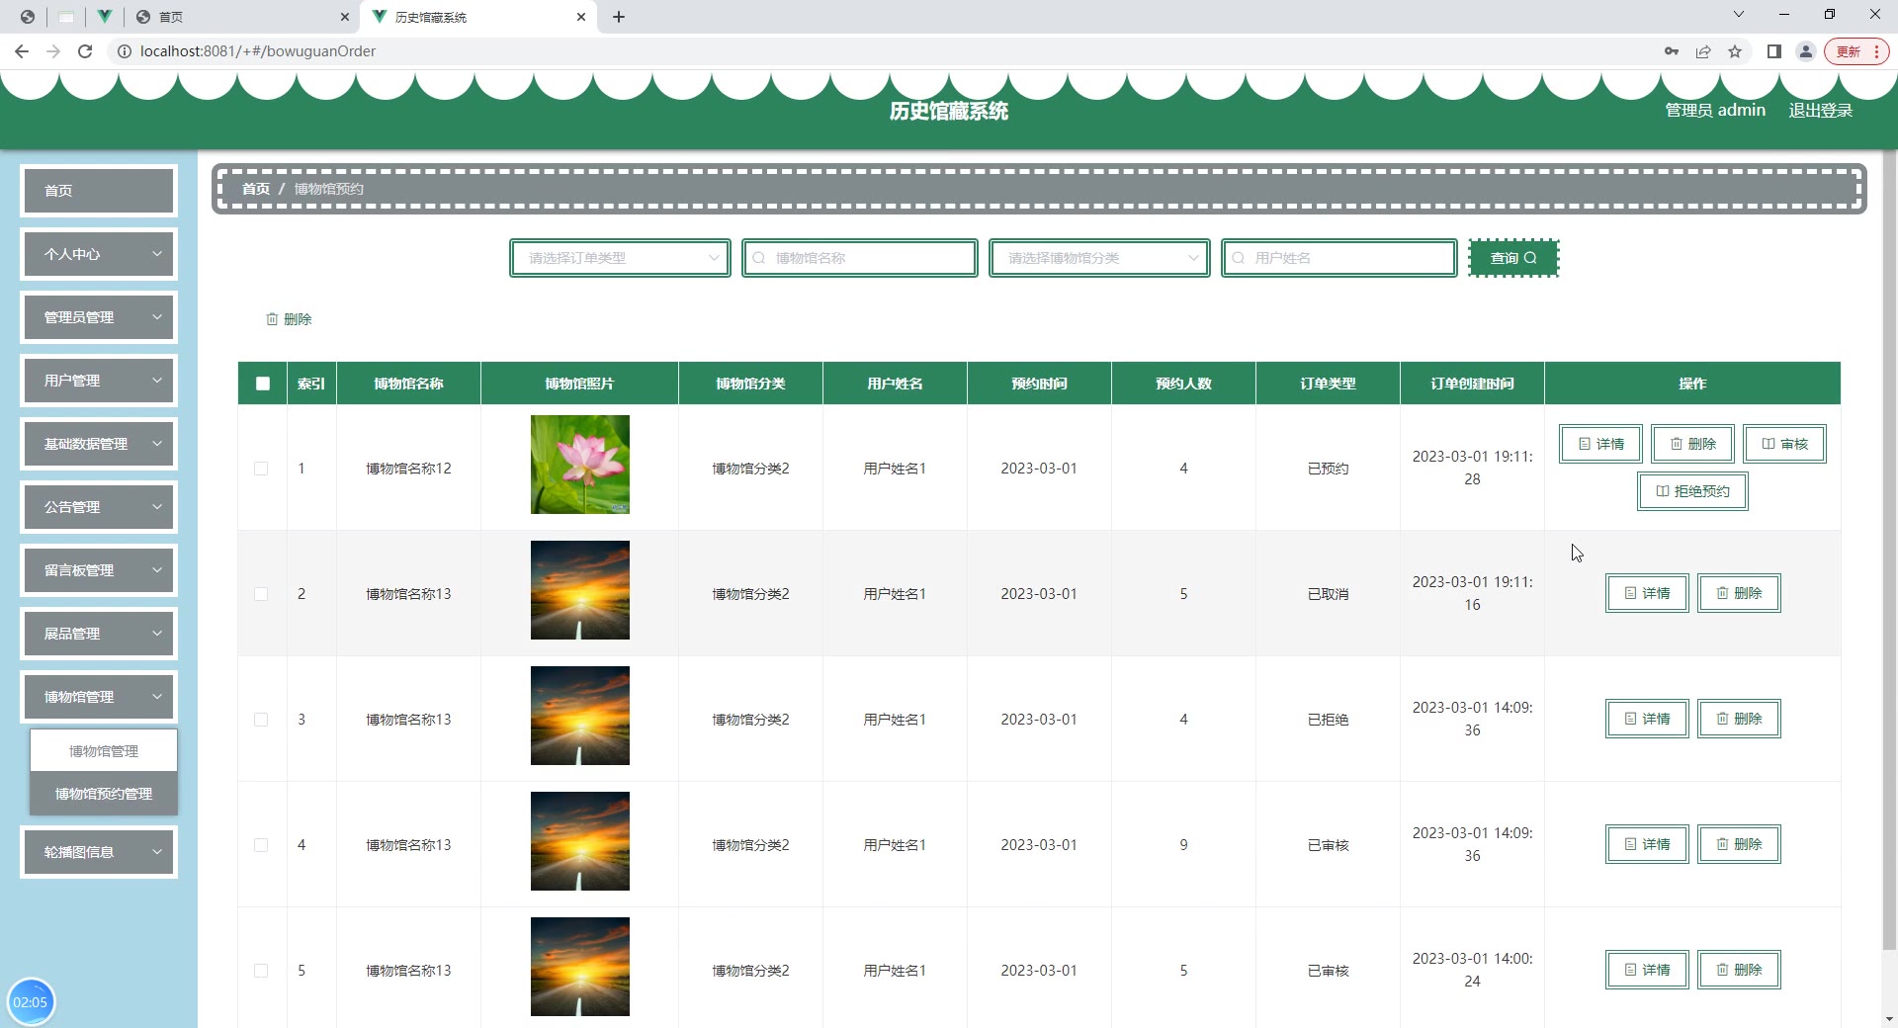This screenshot has height=1028, width=1898.
Task: Expand the 留言板管理 sidebar menu
Action: (x=99, y=570)
